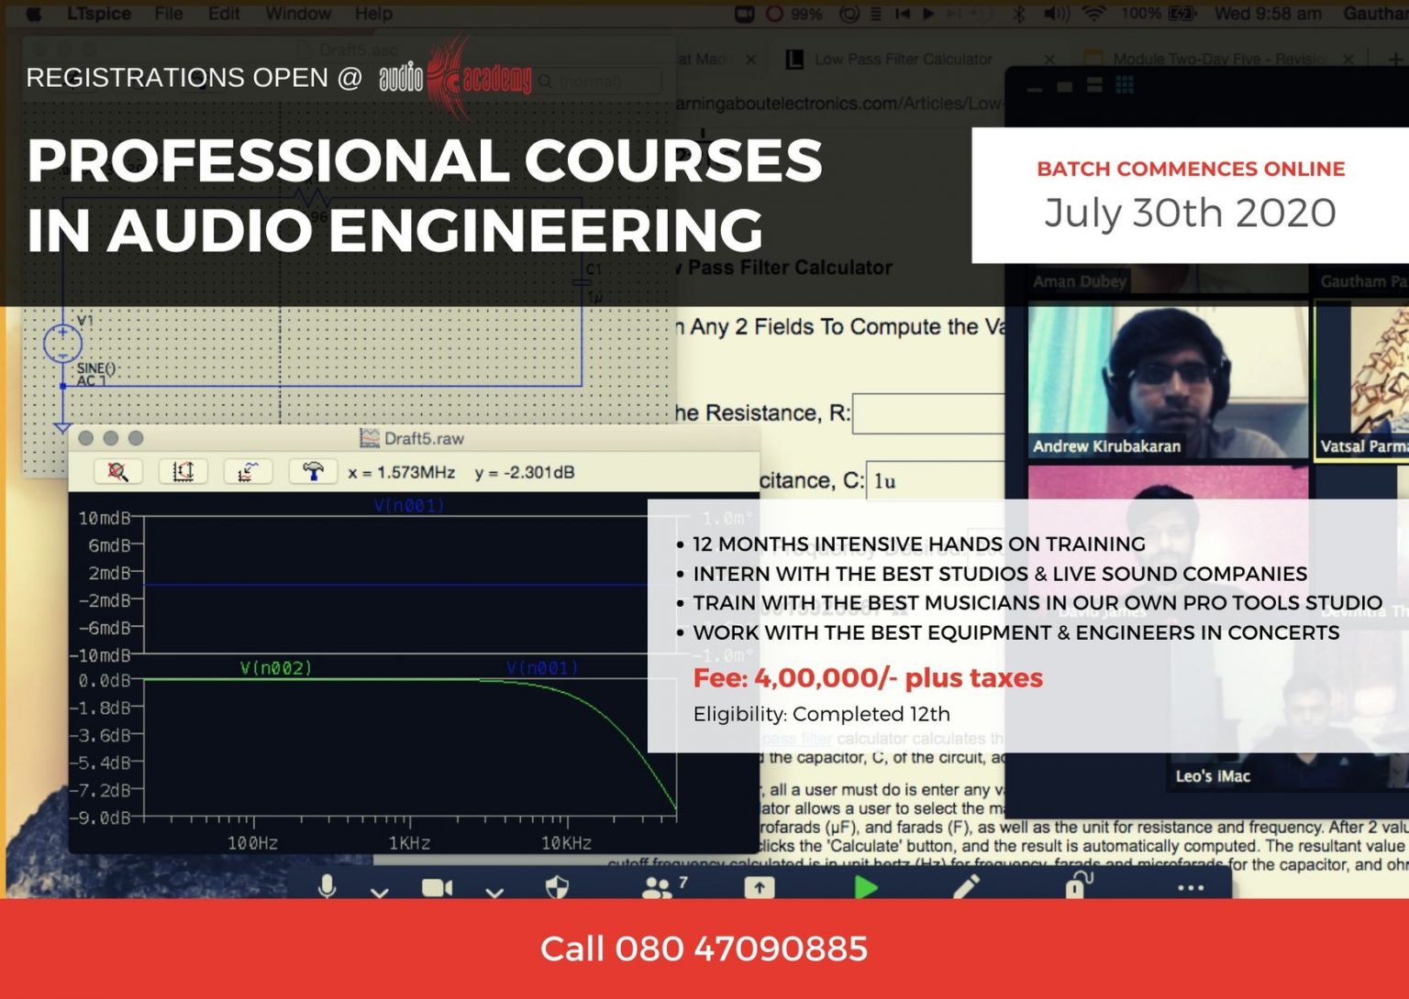The height and width of the screenshot is (999, 1409).
Task: Open Participants panel showing 7
Action: click(664, 886)
